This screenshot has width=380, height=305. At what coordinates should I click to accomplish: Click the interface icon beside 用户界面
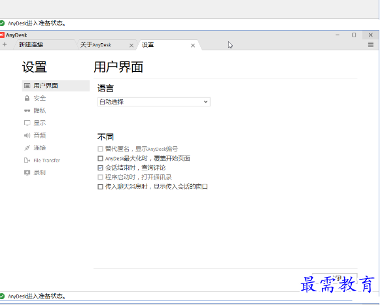pyautogui.click(x=27, y=86)
